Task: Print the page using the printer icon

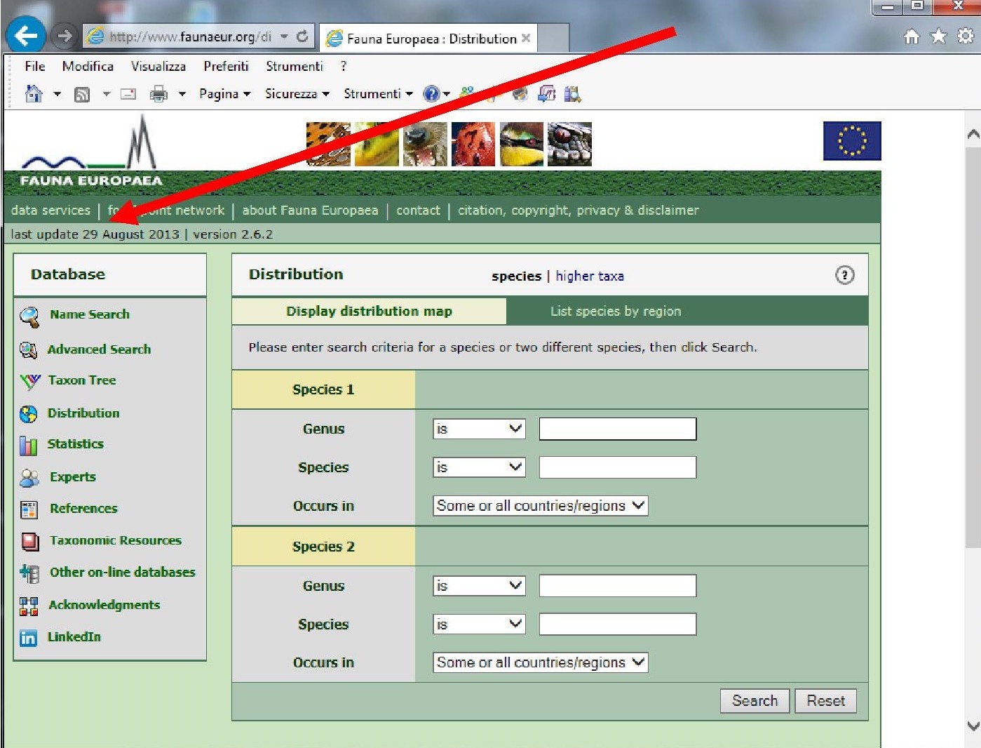Action: [159, 93]
